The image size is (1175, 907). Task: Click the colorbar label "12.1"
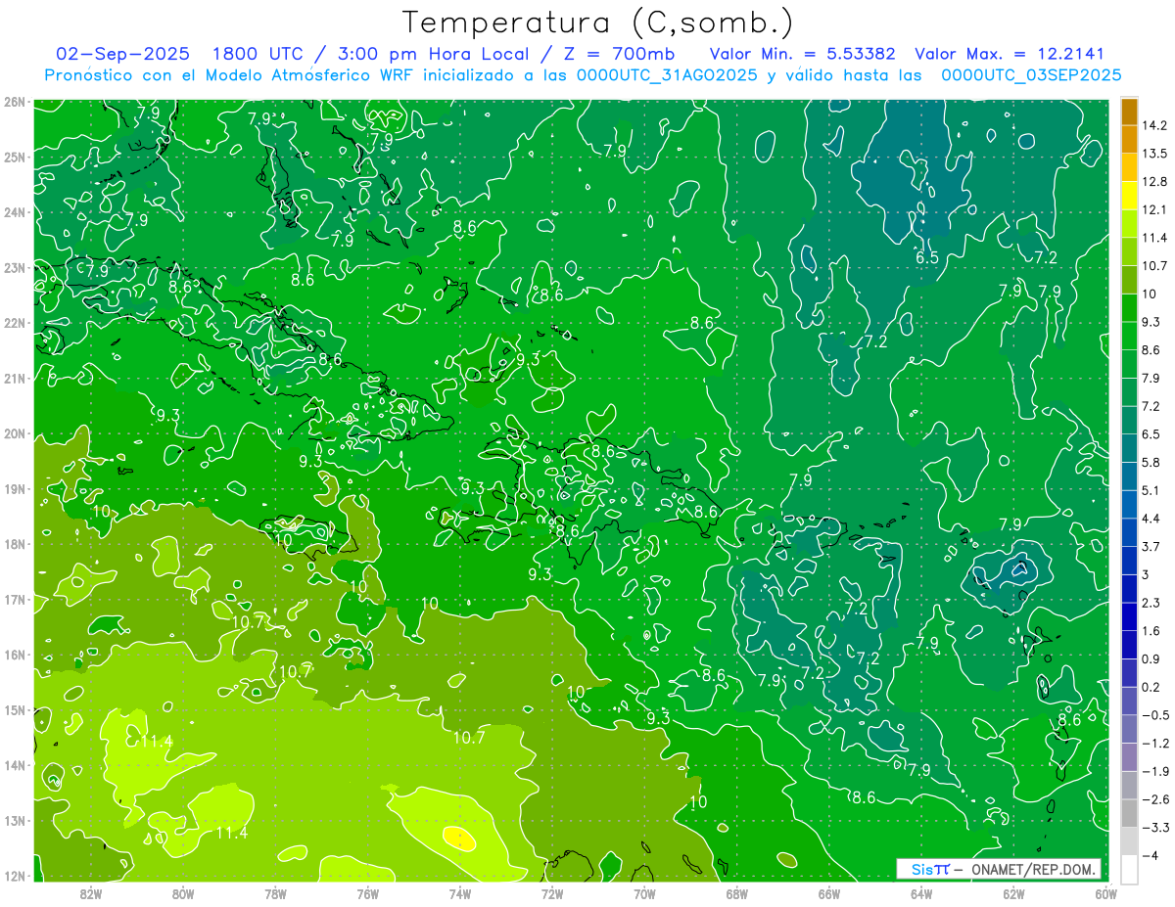pos(1154,210)
